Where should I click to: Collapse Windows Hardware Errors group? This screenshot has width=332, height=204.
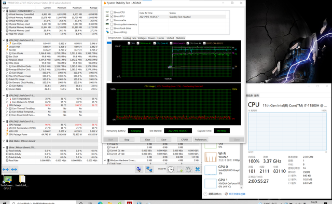[x=105, y=160]
